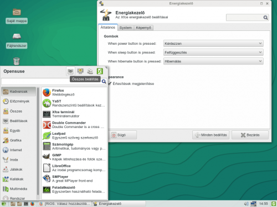Viewport: 277px width, 207px height.
Task: Start Double Commander from the menu
Action: (74, 125)
